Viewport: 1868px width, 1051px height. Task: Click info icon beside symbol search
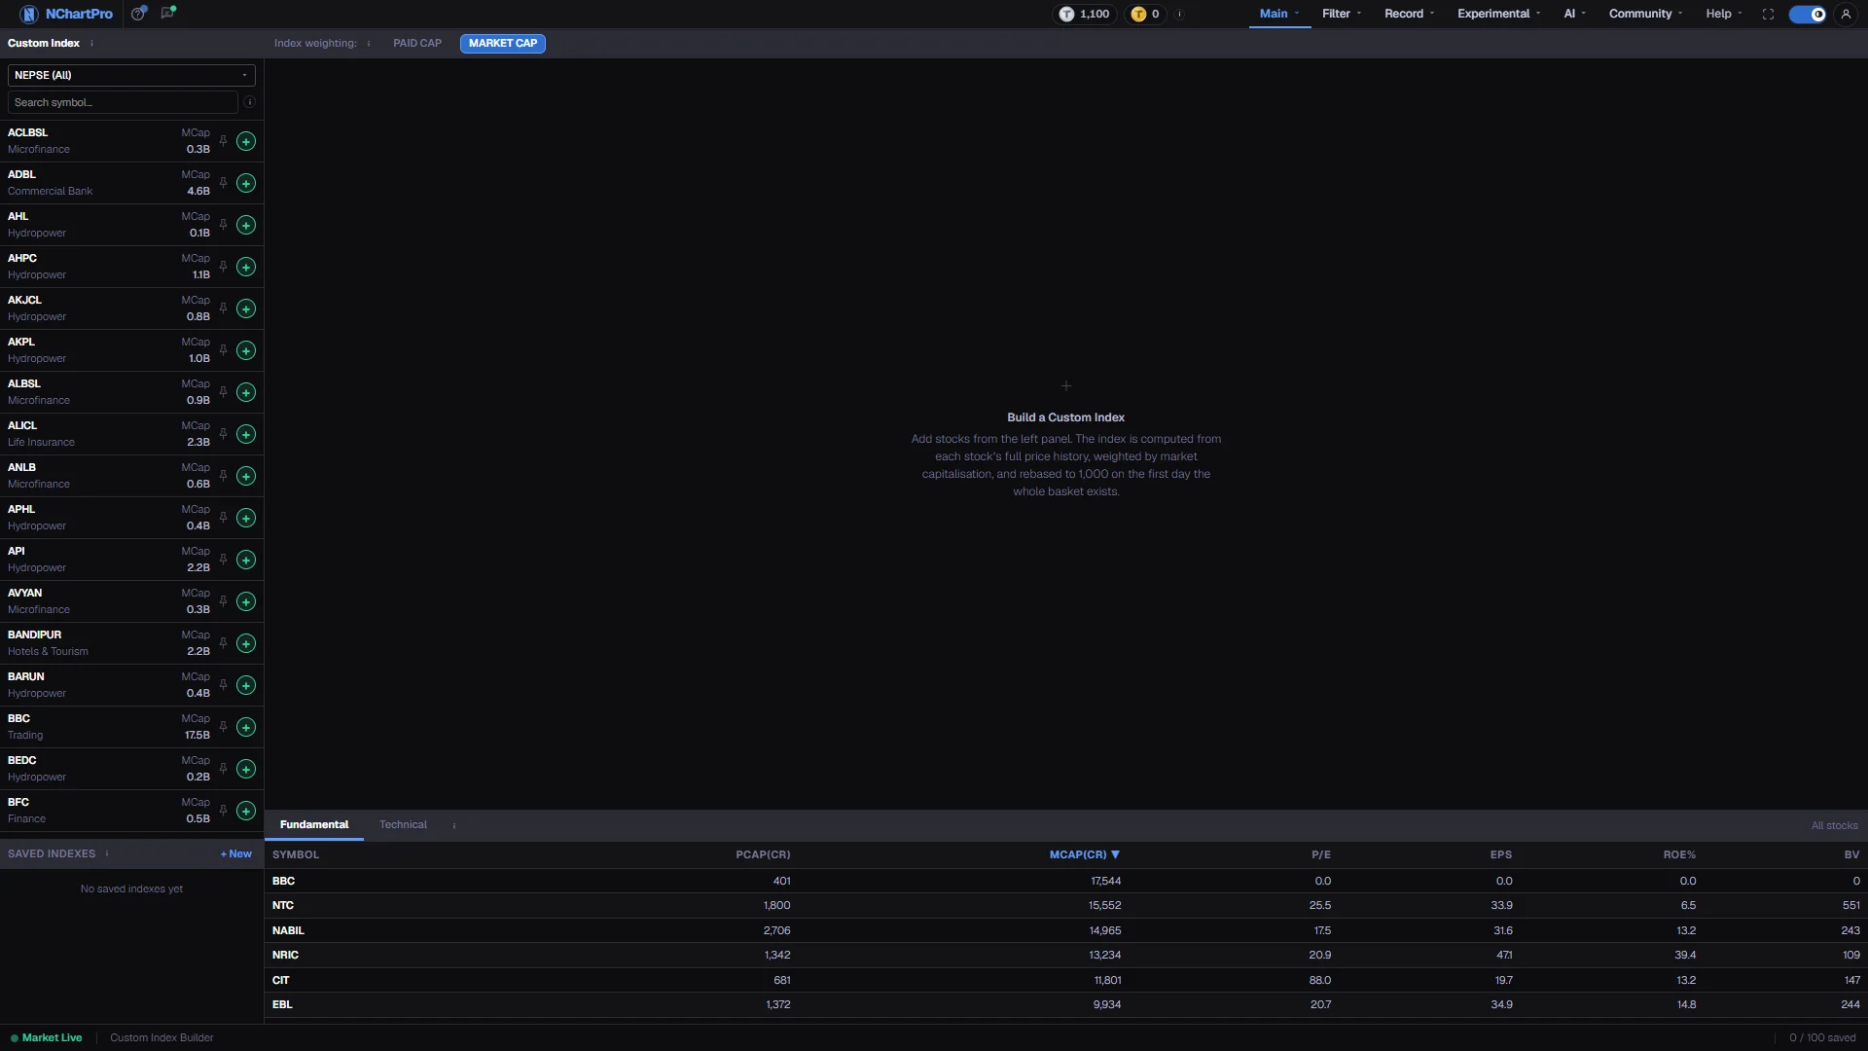pyautogui.click(x=249, y=102)
